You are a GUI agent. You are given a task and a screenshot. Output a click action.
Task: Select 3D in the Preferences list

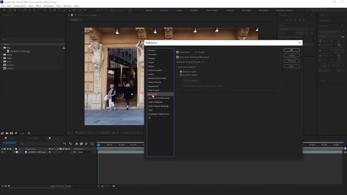point(150,118)
